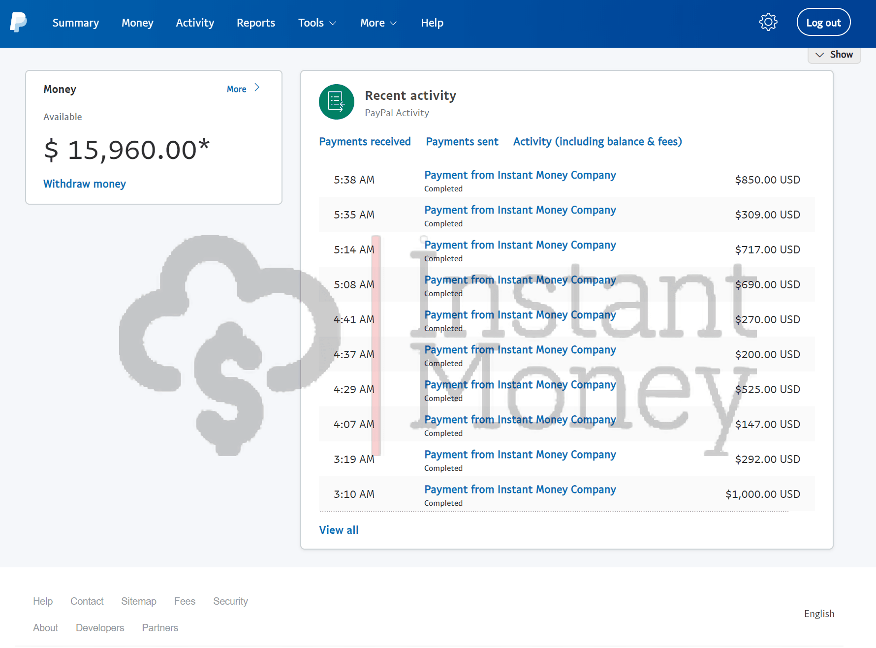This screenshot has width=876, height=648.
Task: Click the Partners footer link
Action: 160,628
